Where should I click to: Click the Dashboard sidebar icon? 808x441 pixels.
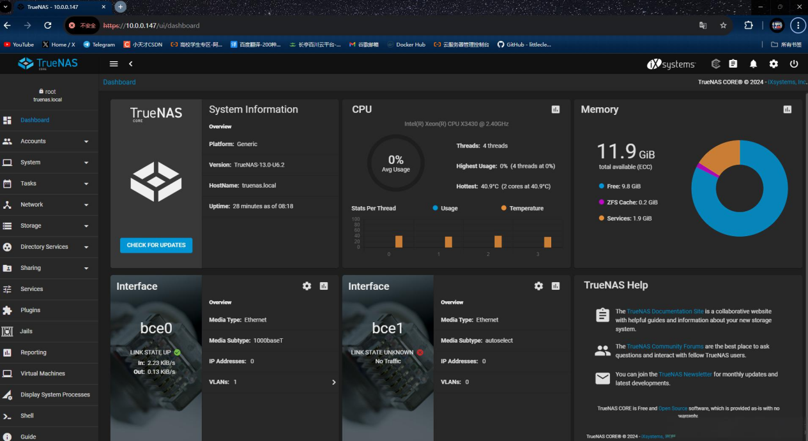[x=8, y=120]
